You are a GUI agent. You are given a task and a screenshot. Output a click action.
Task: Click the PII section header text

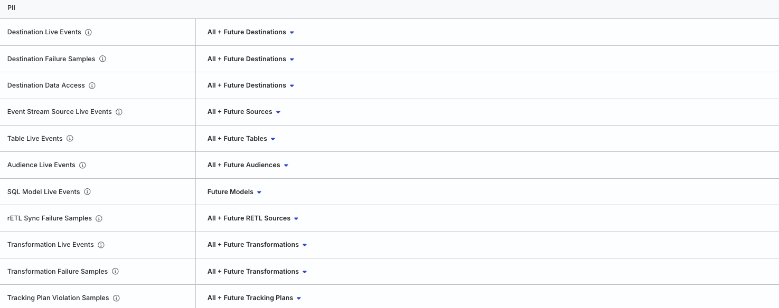click(11, 8)
